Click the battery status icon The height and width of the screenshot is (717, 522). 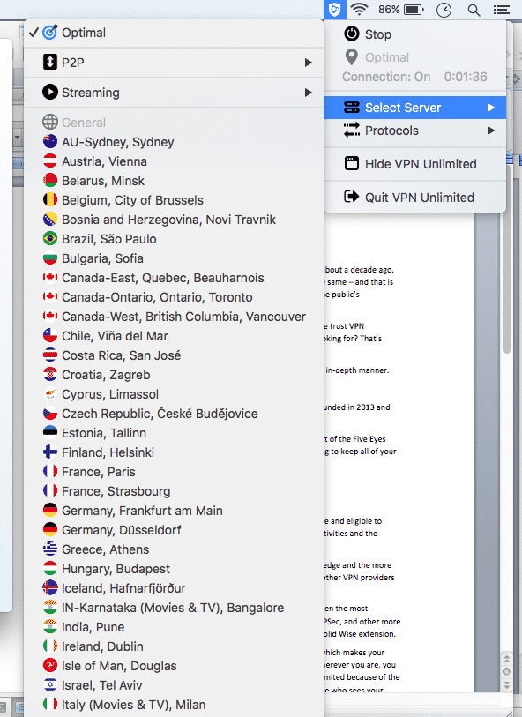(x=414, y=10)
